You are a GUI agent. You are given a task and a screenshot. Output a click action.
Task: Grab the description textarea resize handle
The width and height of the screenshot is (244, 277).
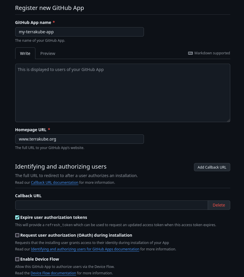(x=228, y=120)
